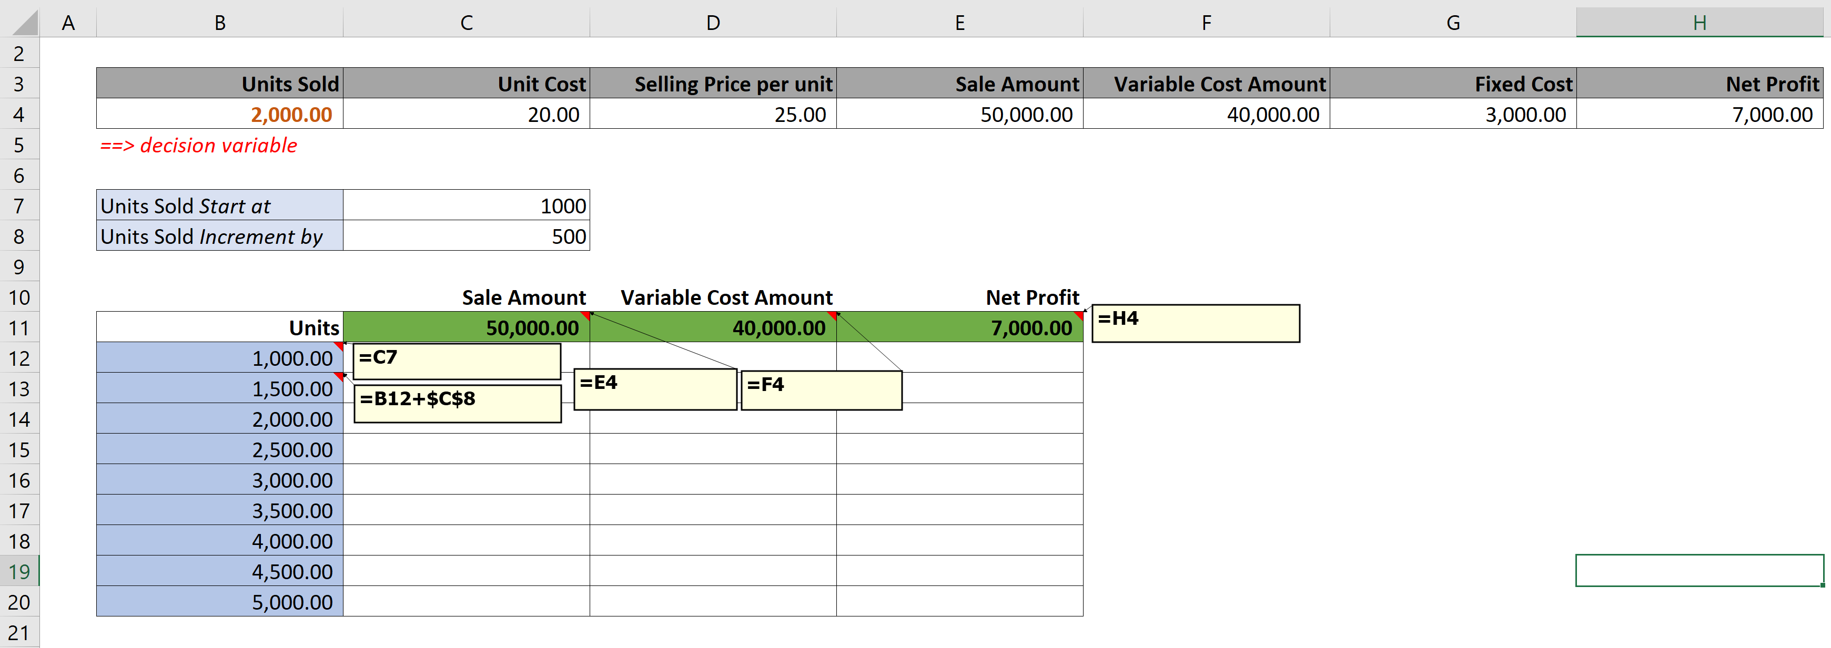Click the Units Sold value 2,000.00
The height and width of the screenshot is (648, 1831).
tap(220, 115)
